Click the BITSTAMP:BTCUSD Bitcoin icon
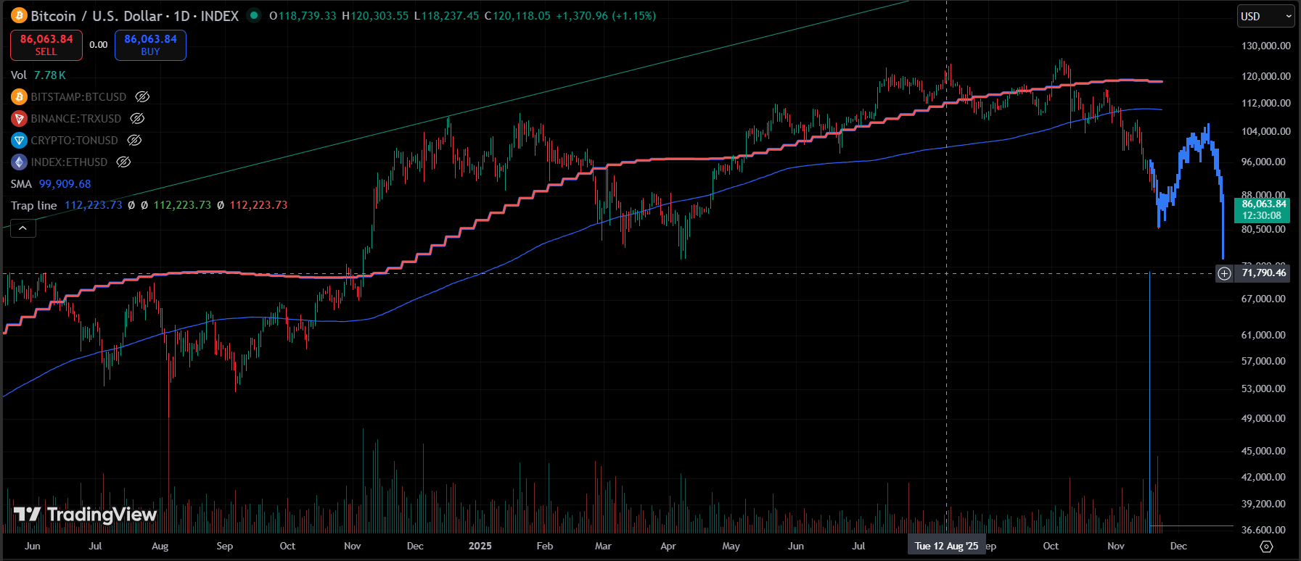The width and height of the screenshot is (1301, 561). pos(19,96)
